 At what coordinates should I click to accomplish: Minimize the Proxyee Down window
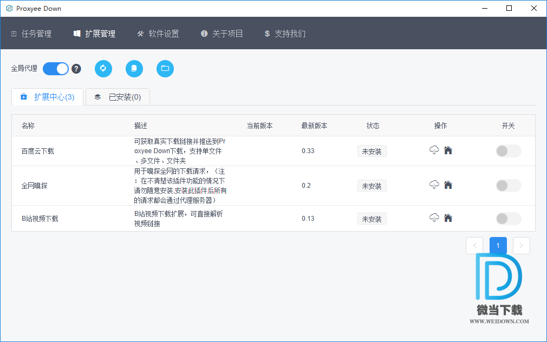pyautogui.click(x=485, y=8)
